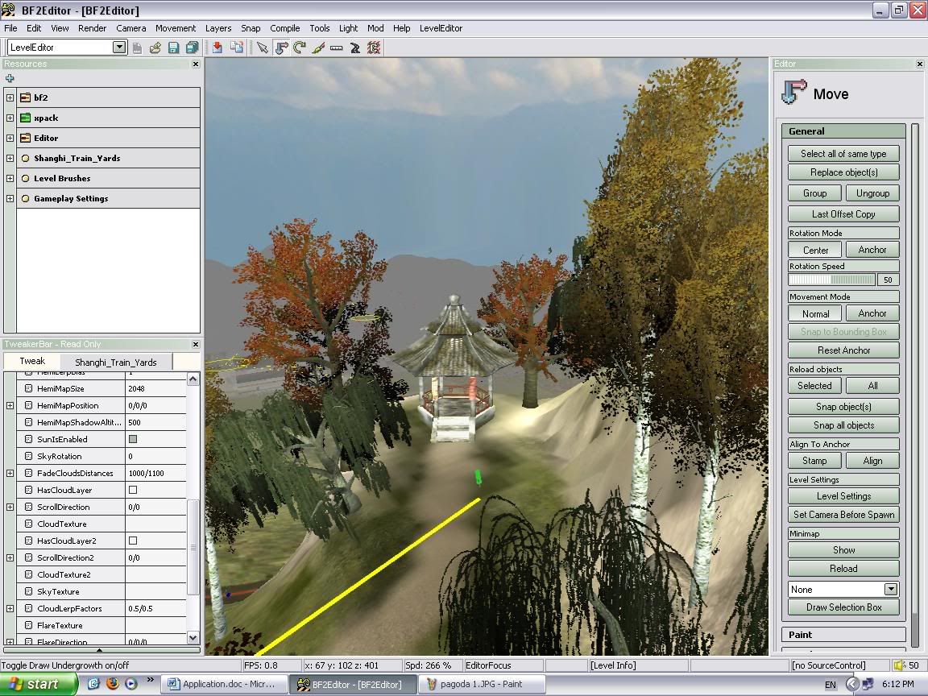
Task: Click Internet Explorer quick launch icon
Action: [93, 684]
